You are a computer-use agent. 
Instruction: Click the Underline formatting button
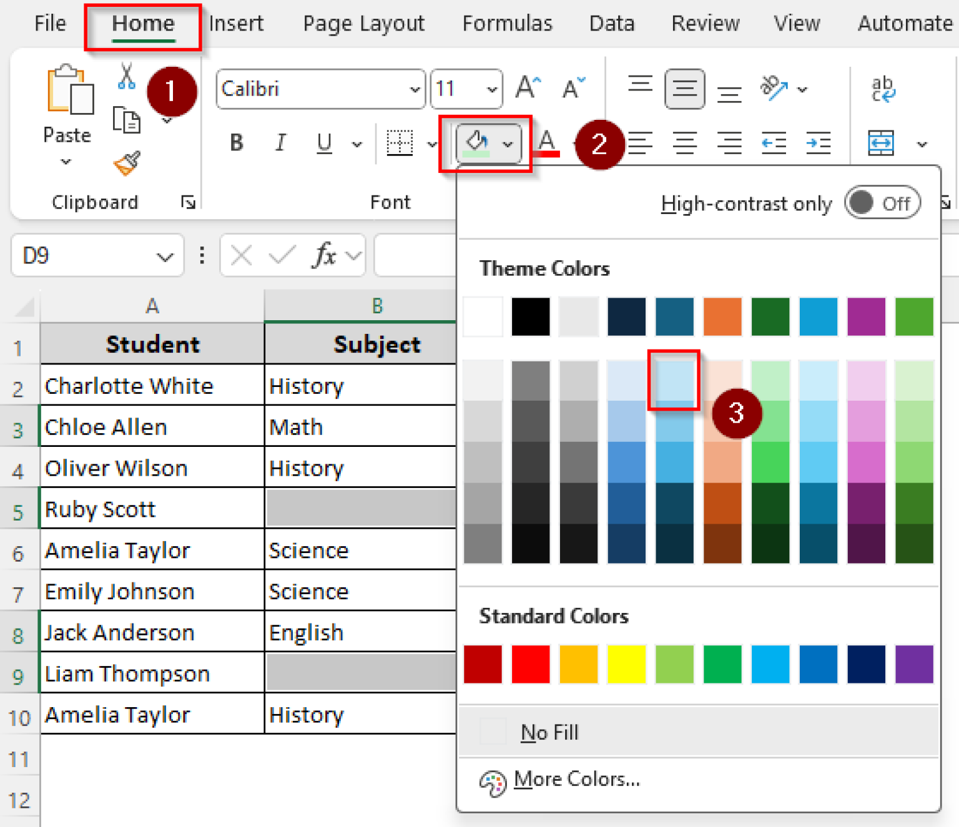[324, 143]
